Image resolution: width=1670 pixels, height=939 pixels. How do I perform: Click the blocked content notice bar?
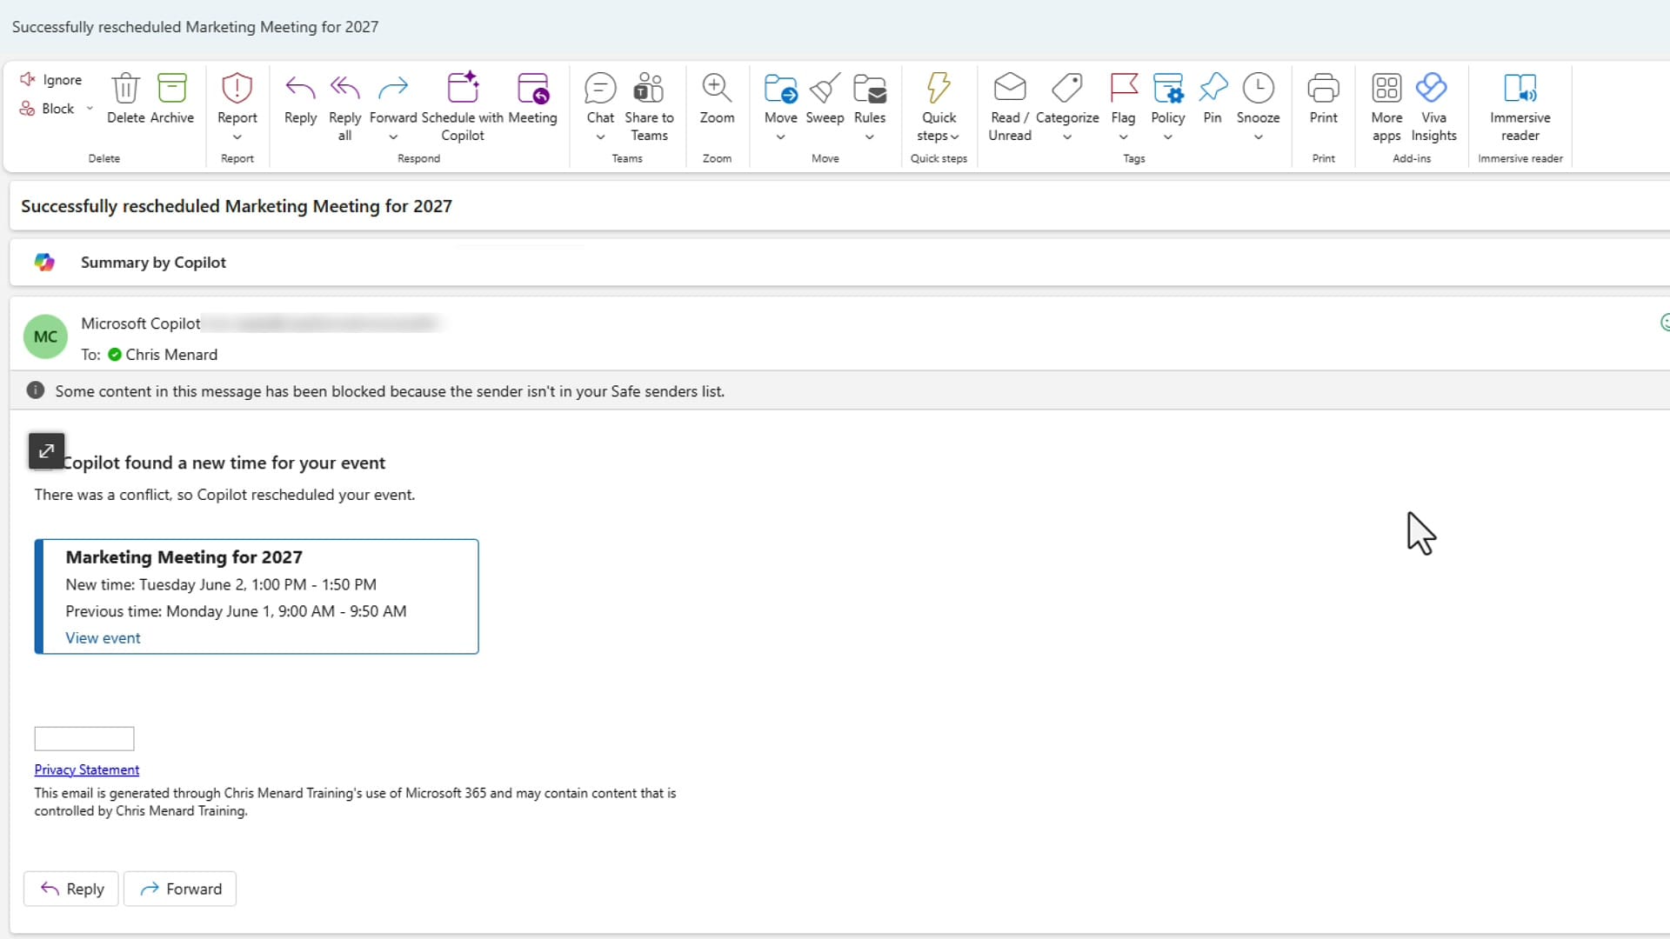coord(839,390)
